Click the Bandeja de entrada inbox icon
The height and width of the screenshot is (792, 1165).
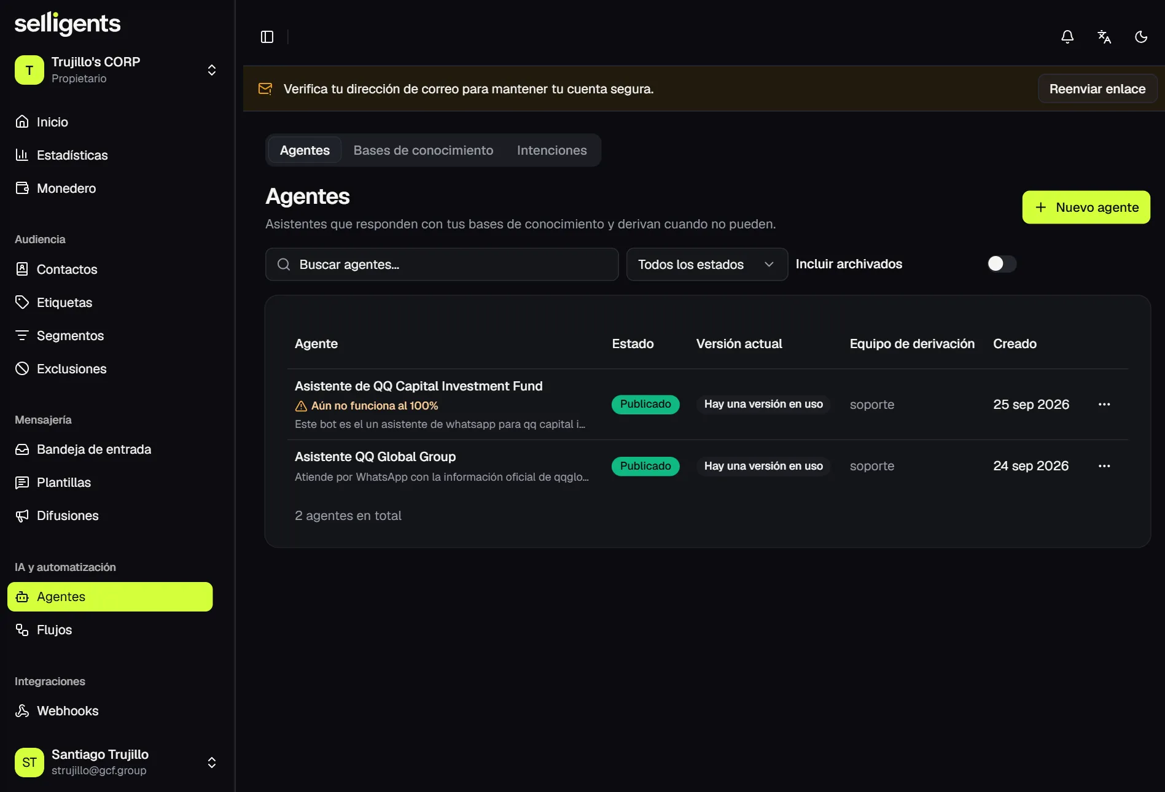coord(22,449)
